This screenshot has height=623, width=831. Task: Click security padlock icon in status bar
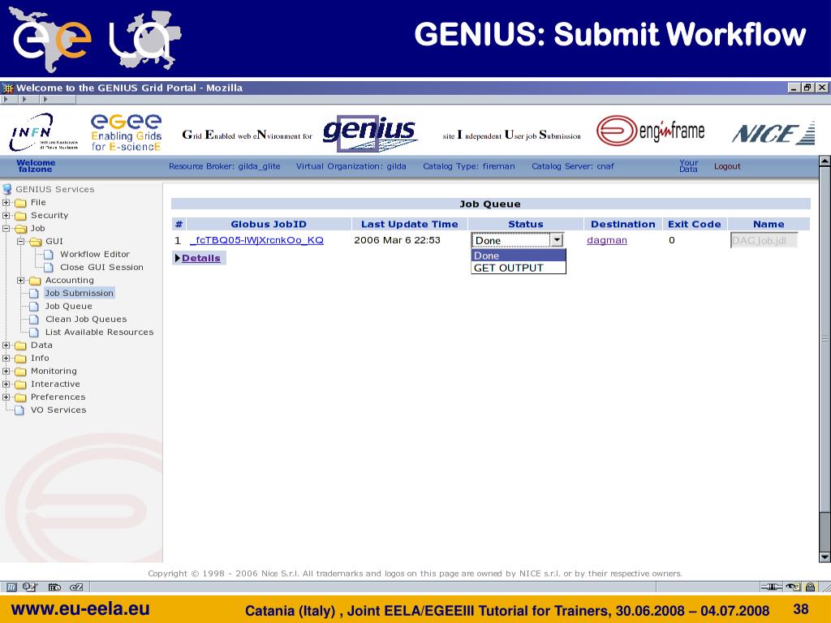point(811,587)
